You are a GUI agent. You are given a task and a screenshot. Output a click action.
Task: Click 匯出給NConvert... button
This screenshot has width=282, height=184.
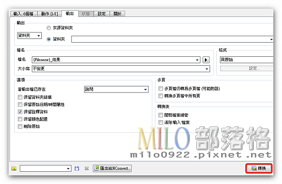(x=112, y=169)
